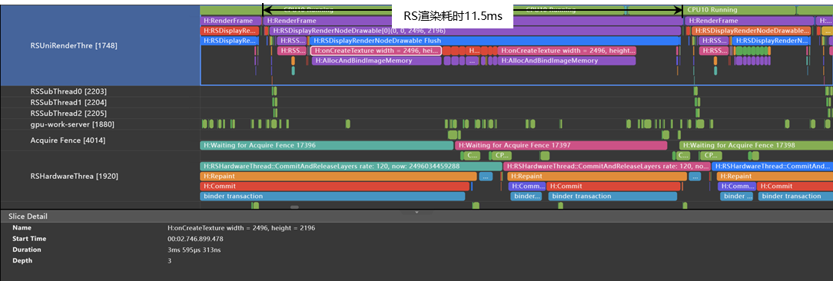Click the Waiting for Acquire Fence 17397 slice

pyautogui.click(x=560, y=145)
